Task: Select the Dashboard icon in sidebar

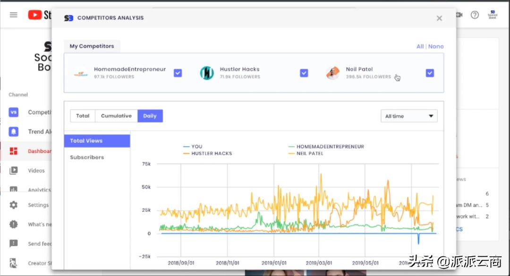Action: coord(14,151)
